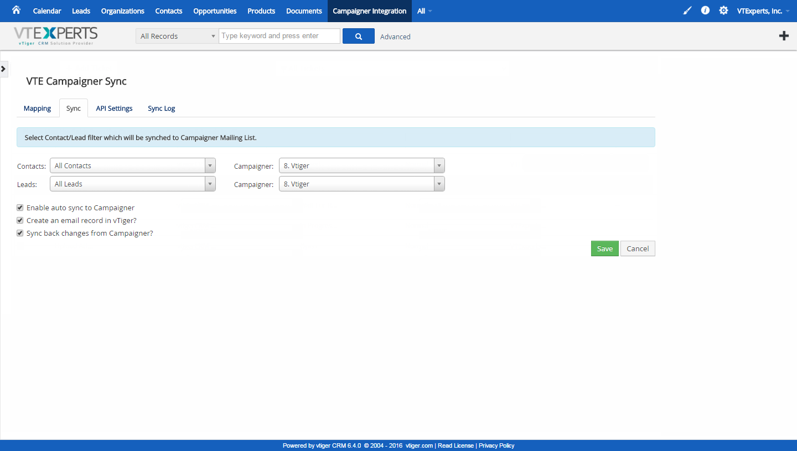Expand the left sidebar arrow
Image resolution: width=797 pixels, height=451 pixels.
(3, 69)
